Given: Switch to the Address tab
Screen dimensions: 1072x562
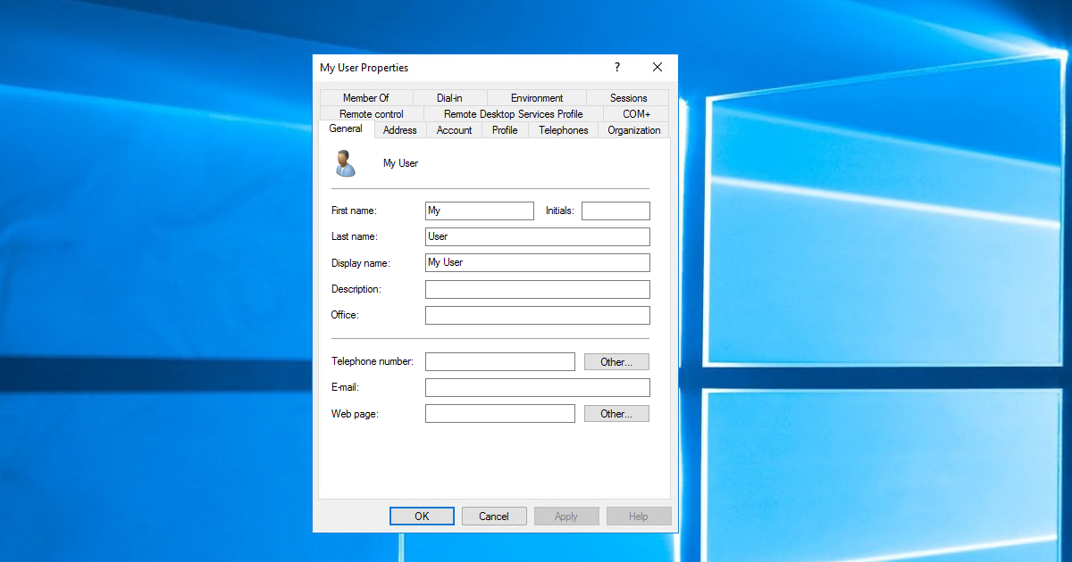Looking at the screenshot, I should (x=399, y=129).
